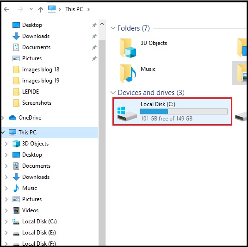The image size is (248, 247).
Task: Select This PC in the address bar
Action: [x=74, y=9]
